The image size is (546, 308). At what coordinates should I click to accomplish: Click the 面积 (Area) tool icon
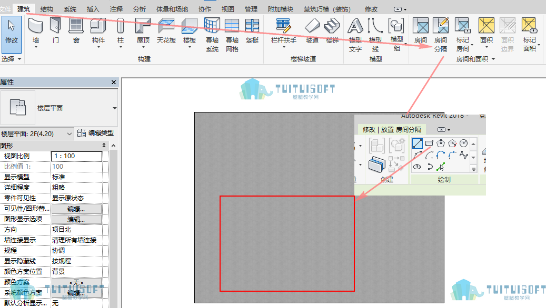[x=486, y=26]
